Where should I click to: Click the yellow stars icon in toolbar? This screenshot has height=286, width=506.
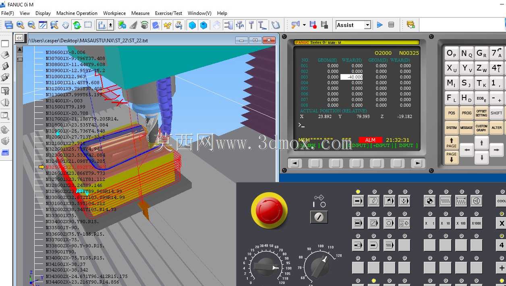167,25
